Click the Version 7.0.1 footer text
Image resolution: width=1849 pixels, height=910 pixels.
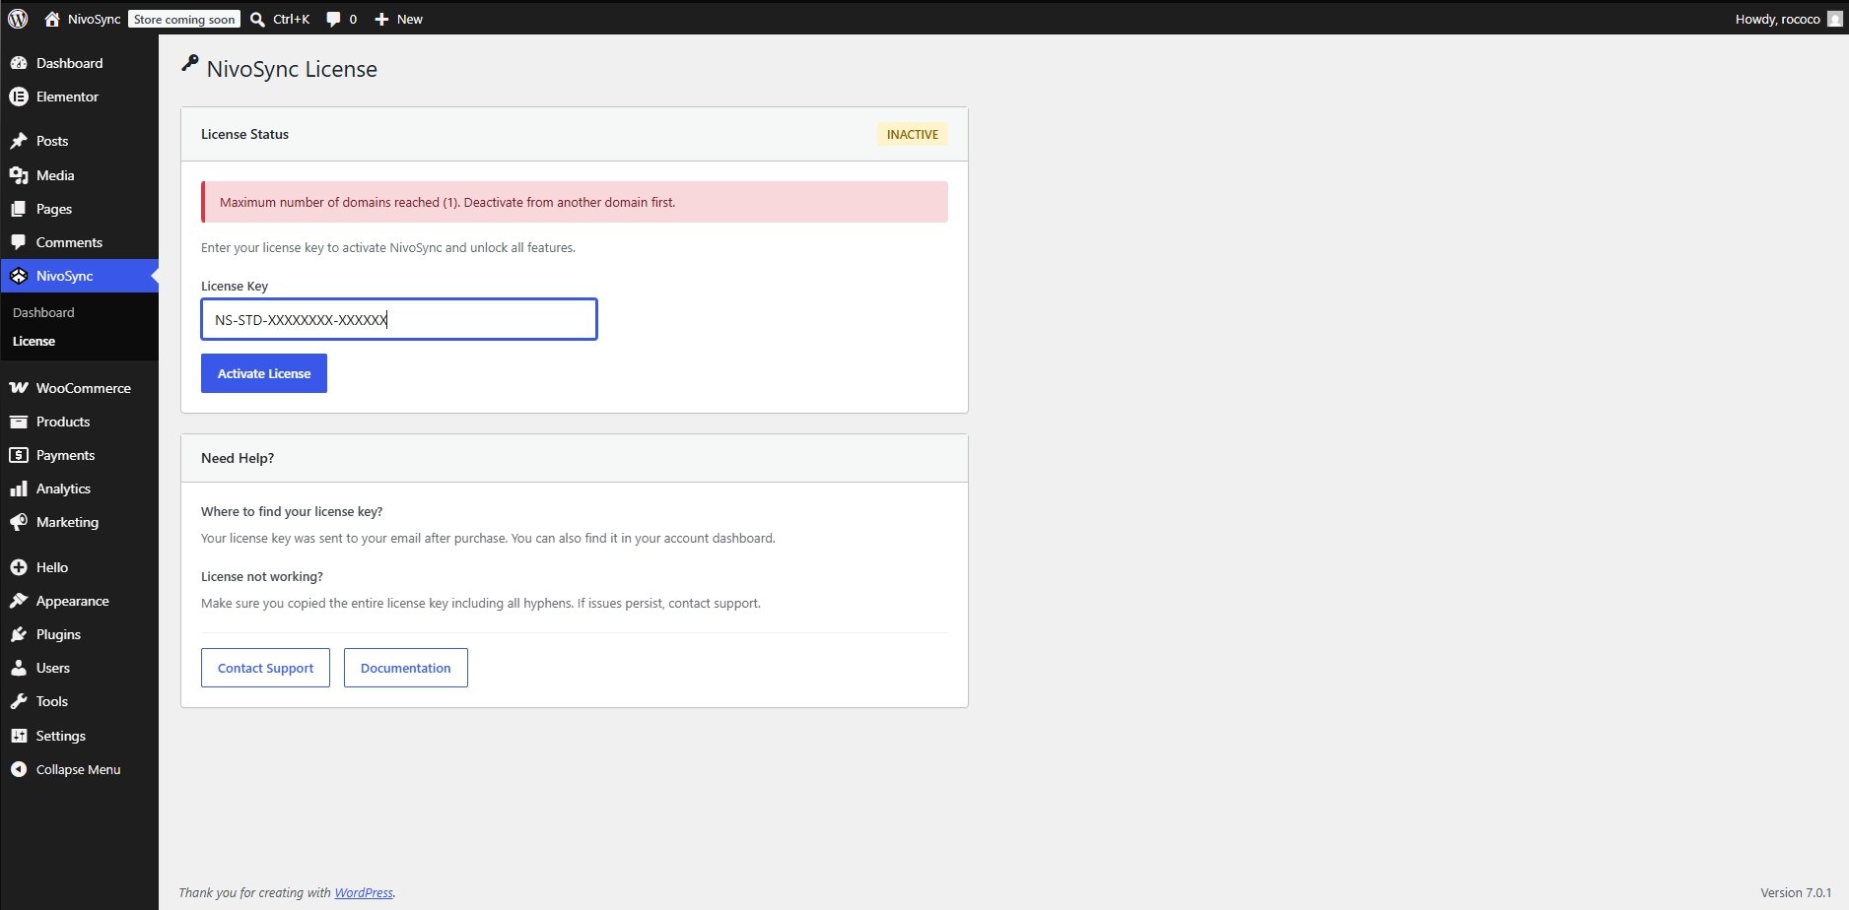(x=1796, y=892)
